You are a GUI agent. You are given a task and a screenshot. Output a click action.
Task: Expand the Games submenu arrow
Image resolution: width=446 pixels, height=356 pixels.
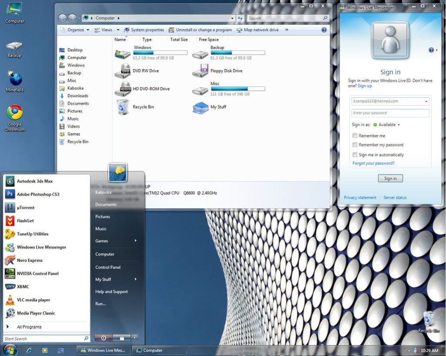pos(136,240)
